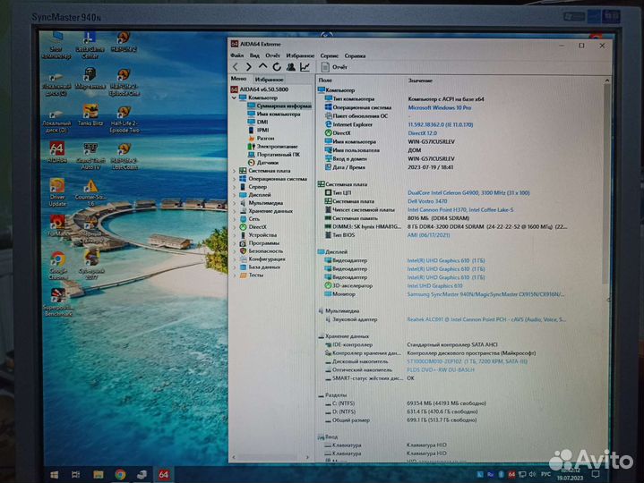Image resolution: width=644 pixels, height=483 pixels.
Task: Collapse the Компьютер tree node
Action: point(234,98)
